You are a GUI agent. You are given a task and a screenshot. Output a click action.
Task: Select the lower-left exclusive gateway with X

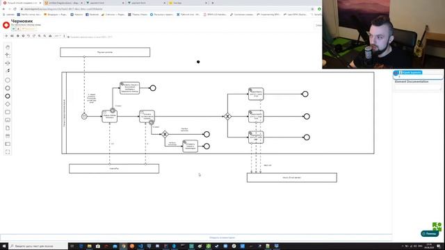pos(165,134)
